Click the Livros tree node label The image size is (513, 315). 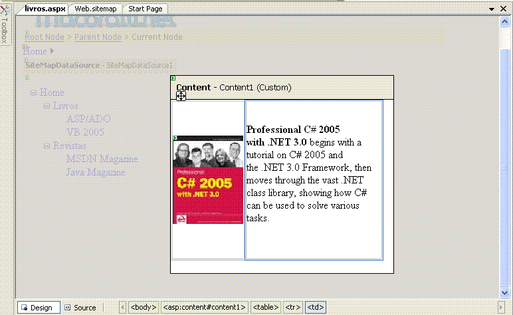[65, 106]
